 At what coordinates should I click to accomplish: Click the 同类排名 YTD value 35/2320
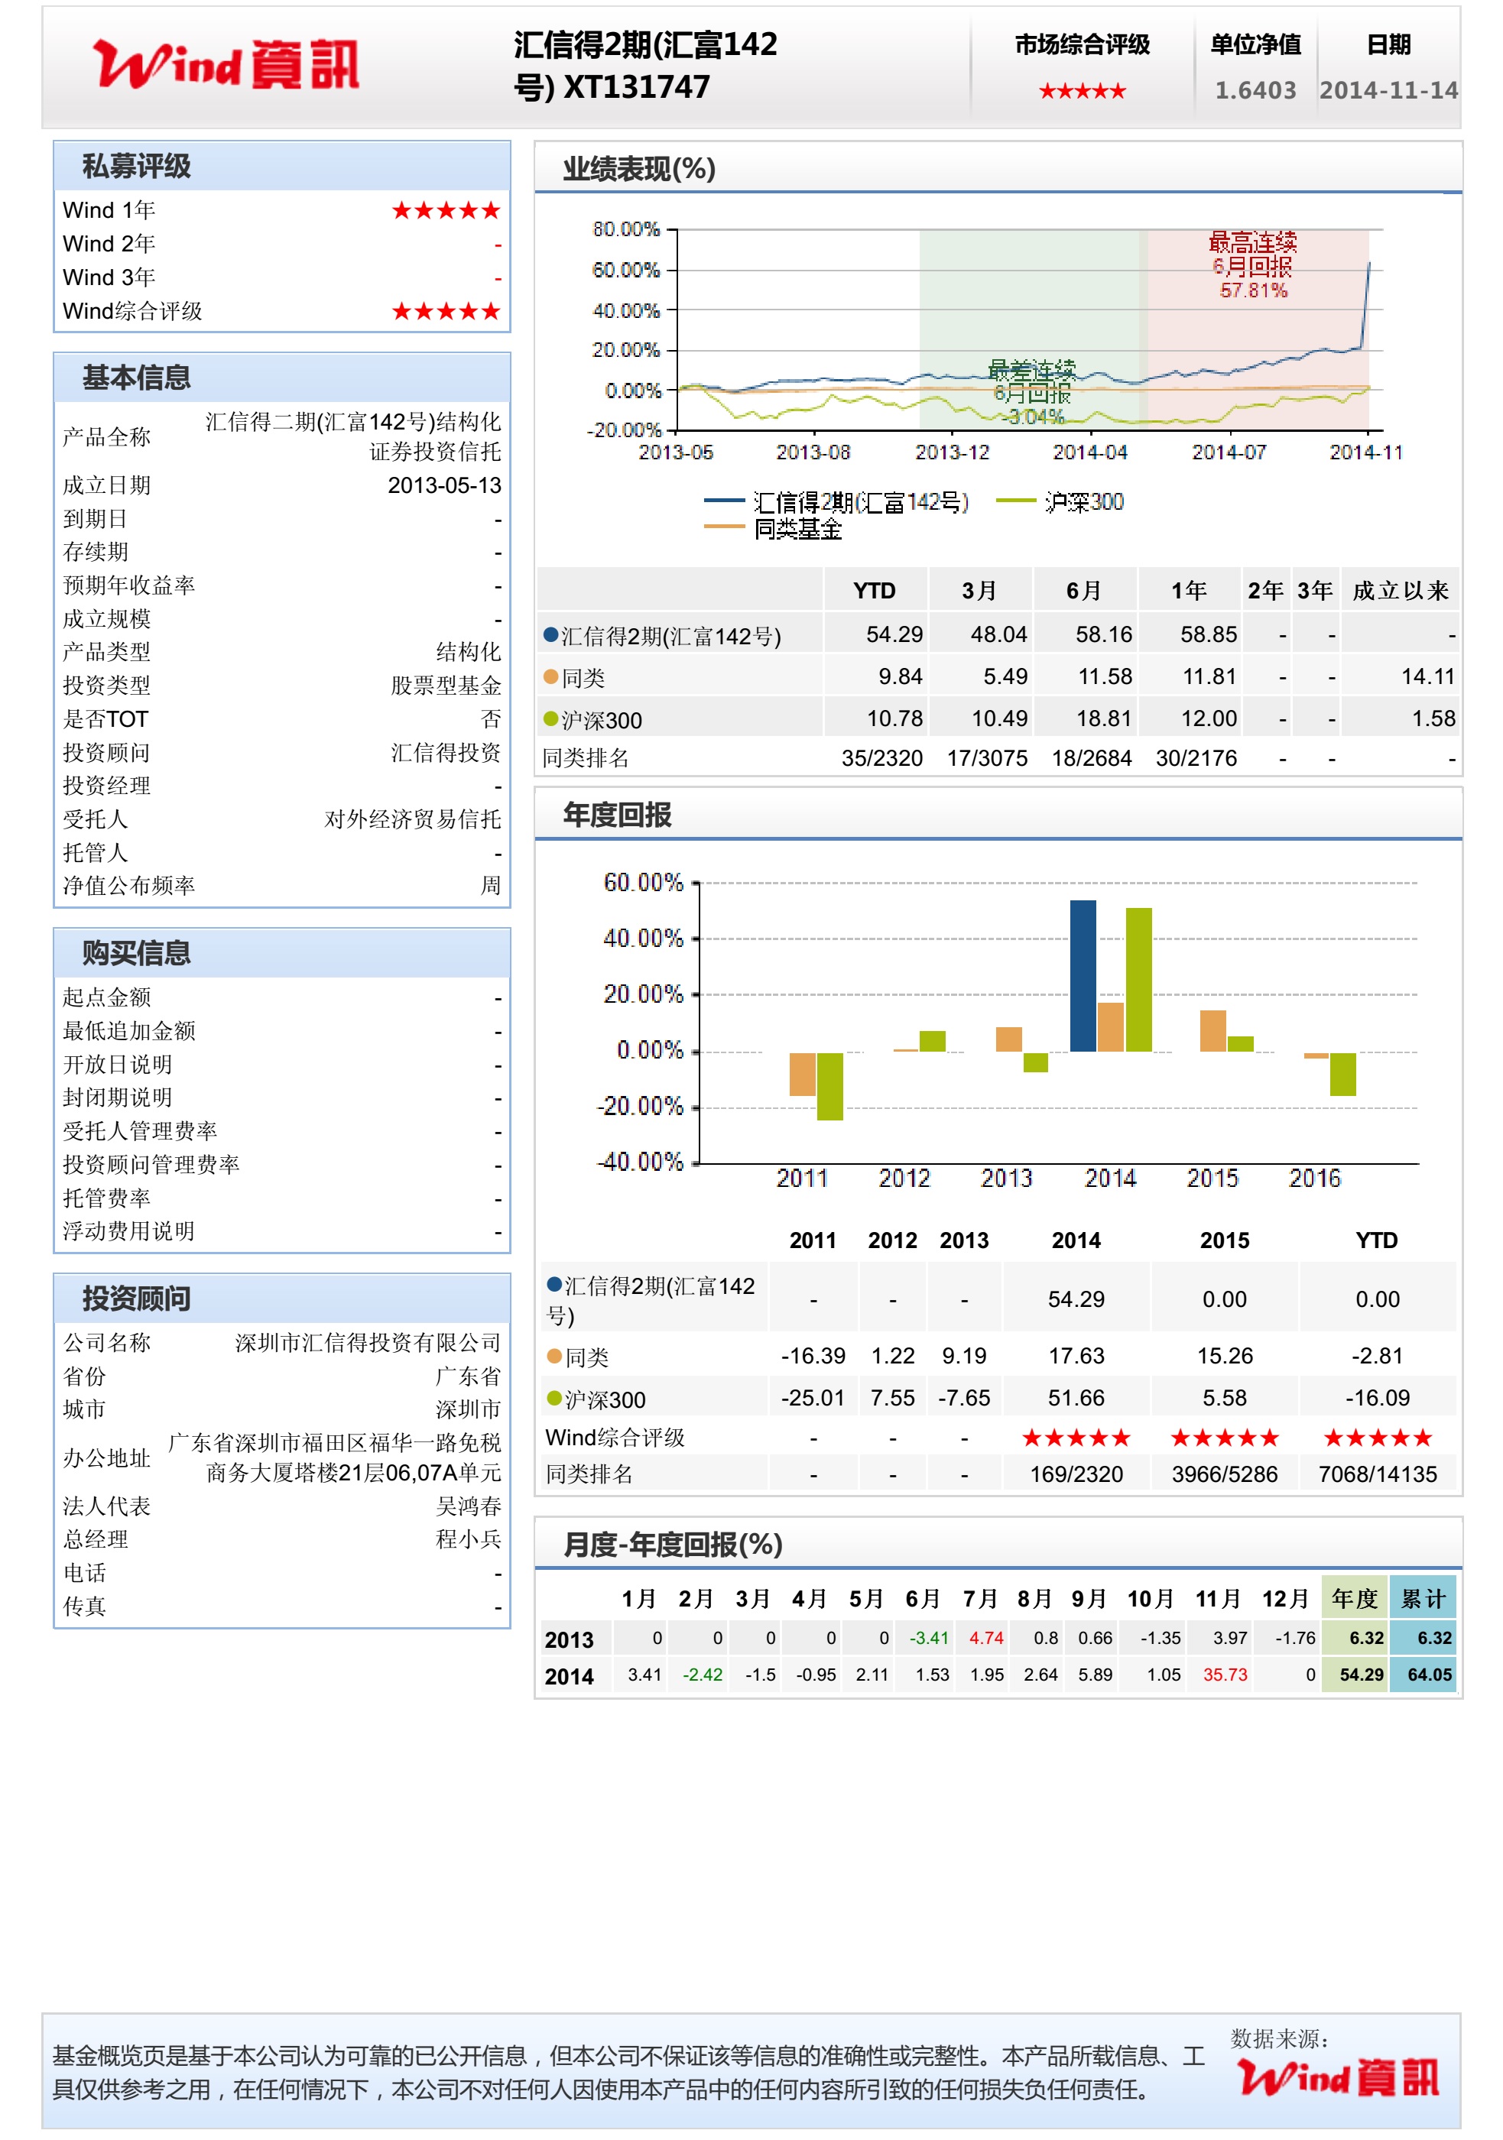882,759
